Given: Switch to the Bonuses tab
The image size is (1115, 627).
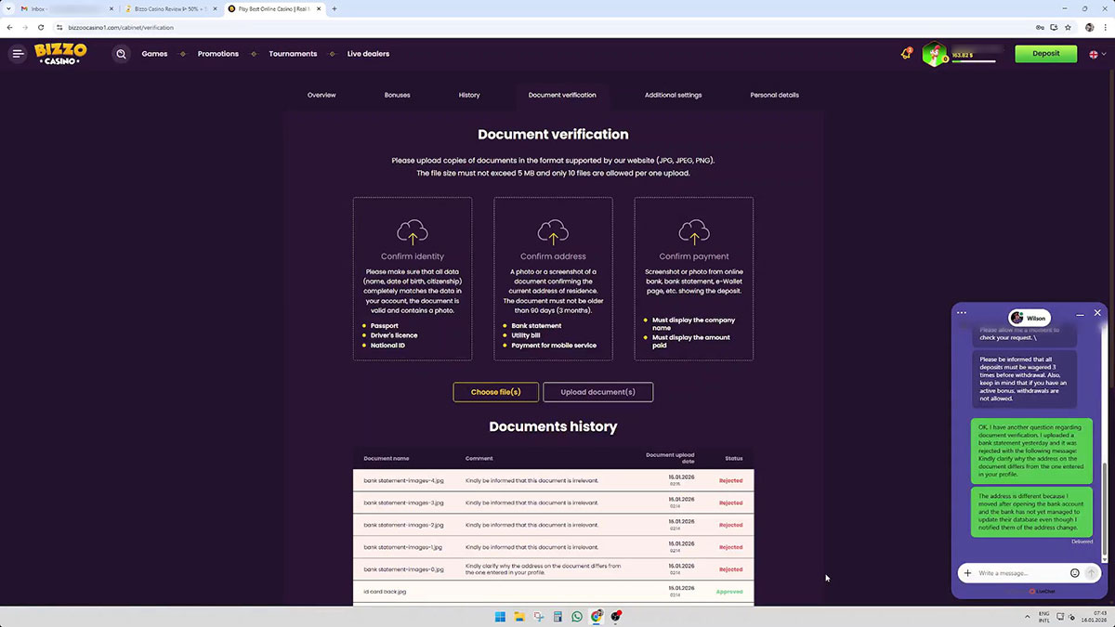Looking at the screenshot, I should coord(397,95).
